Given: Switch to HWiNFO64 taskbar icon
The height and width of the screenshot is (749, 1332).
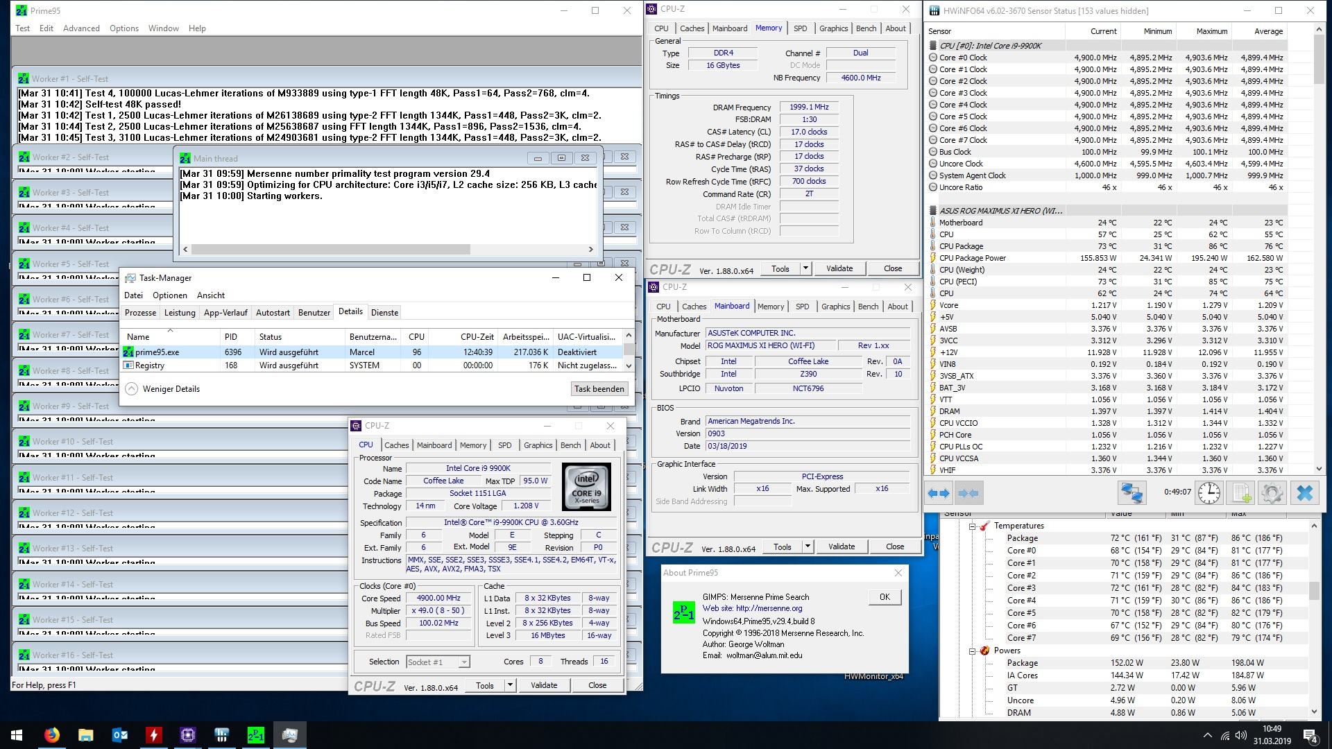Looking at the screenshot, I should click(x=222, y=735).
